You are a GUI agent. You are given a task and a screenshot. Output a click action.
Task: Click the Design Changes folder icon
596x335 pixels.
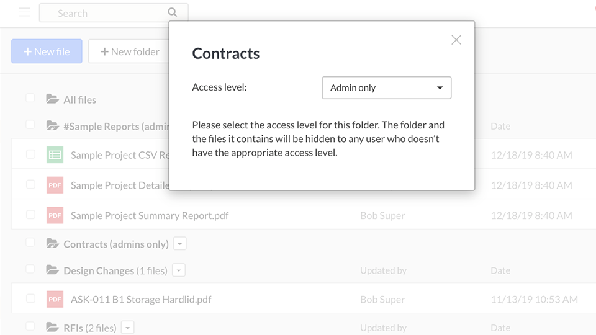[x=52, y=270]
